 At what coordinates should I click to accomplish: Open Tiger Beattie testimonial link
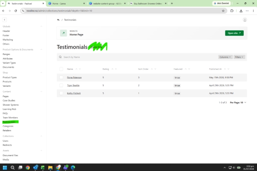point(73,85)
